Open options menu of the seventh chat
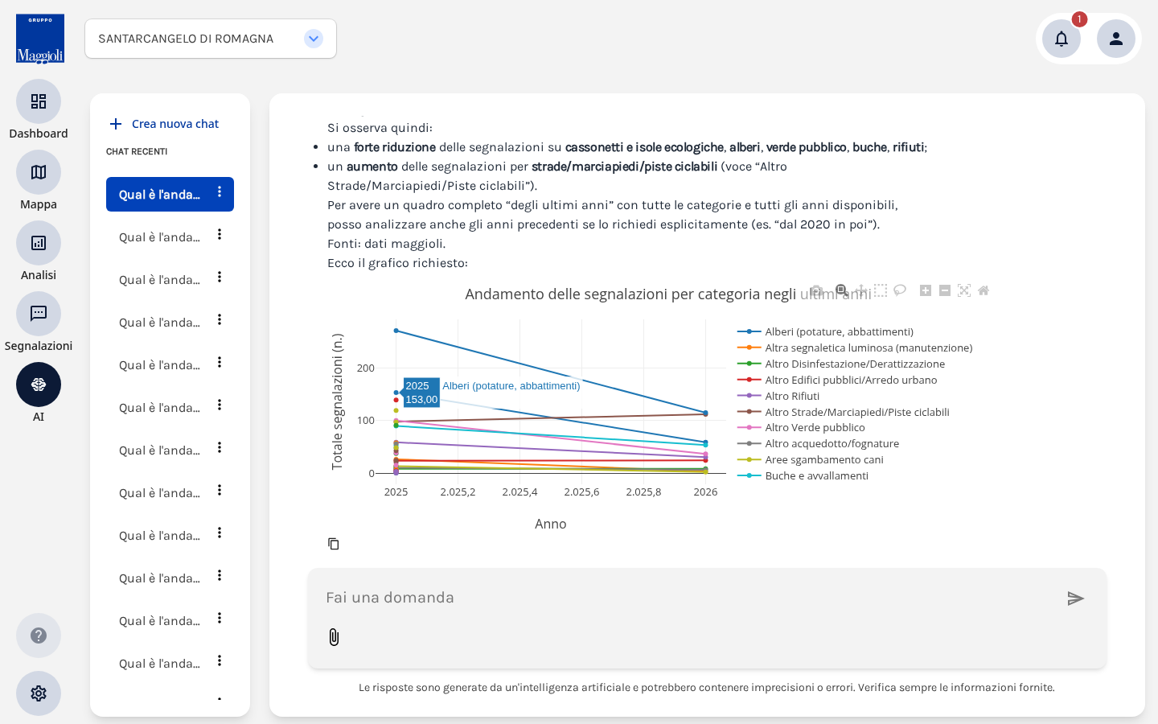The width and height of the screenshot is (1158, 724). point(220,448)
